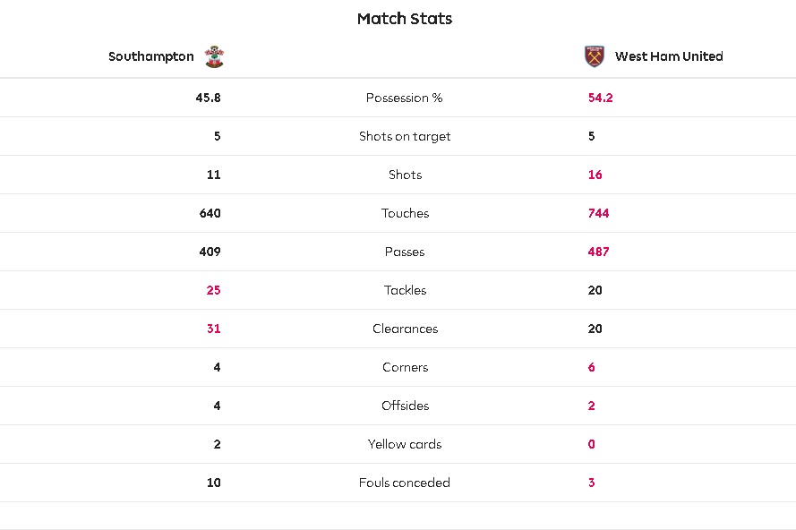Click the Fouls conceded stat label

405,483
